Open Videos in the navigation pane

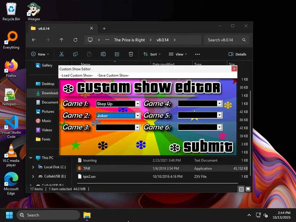pyautogui.click(x=44, y=130)
